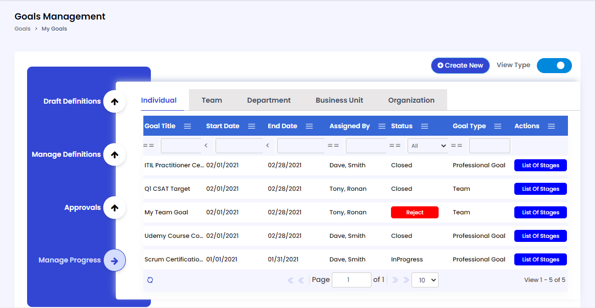This screenshot has width=595, height=308.
Task: Click the Manage Definitions up arrow icon
Action: click(114, 155)
